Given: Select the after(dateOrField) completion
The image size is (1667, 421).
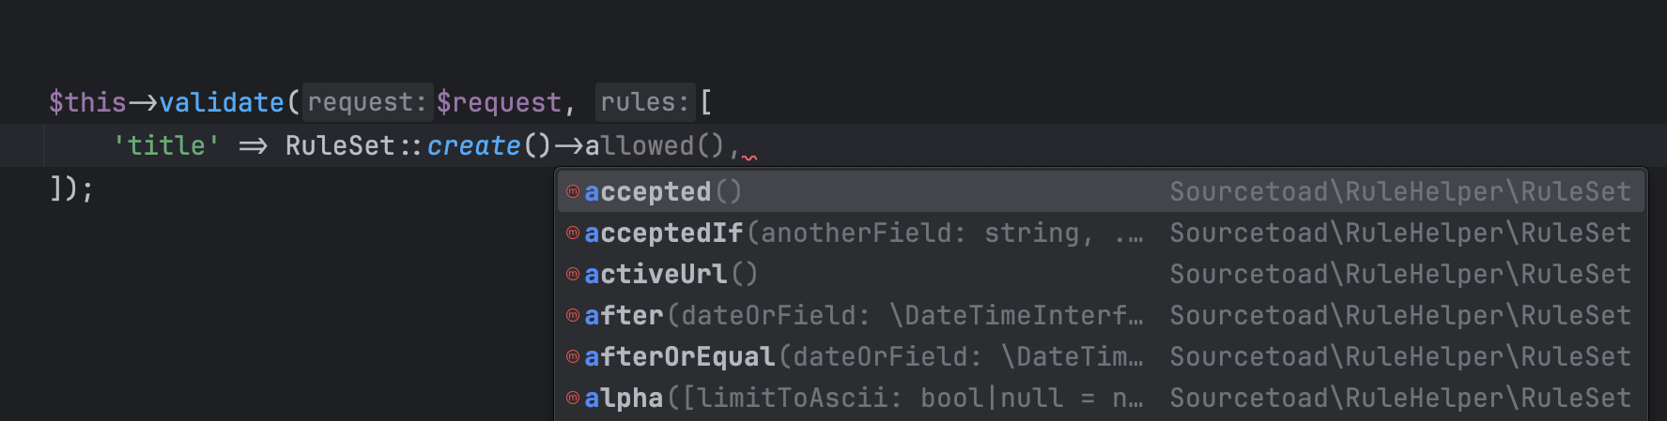Looking at the screenshot, I should coord(1101,316).
